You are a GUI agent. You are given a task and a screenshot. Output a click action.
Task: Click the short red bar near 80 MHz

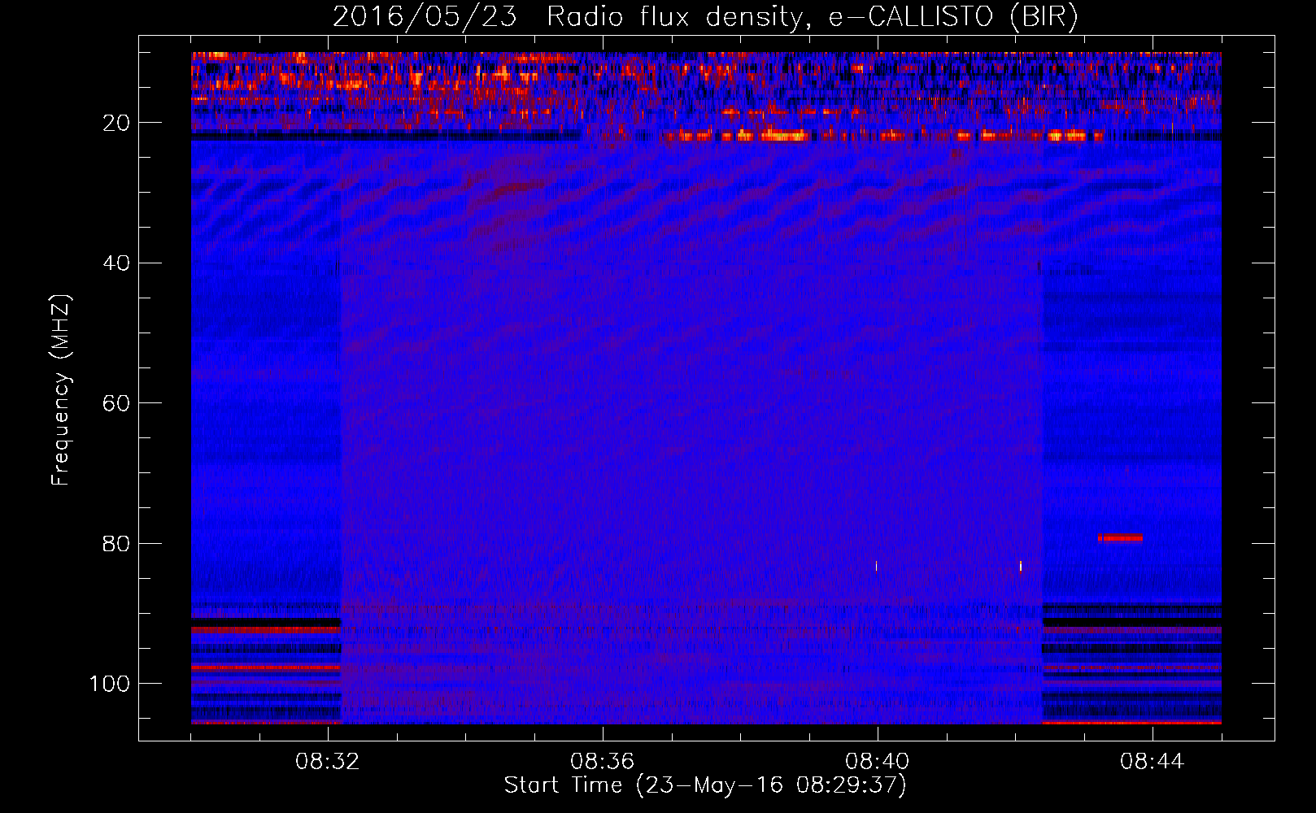pos(1120,537)
